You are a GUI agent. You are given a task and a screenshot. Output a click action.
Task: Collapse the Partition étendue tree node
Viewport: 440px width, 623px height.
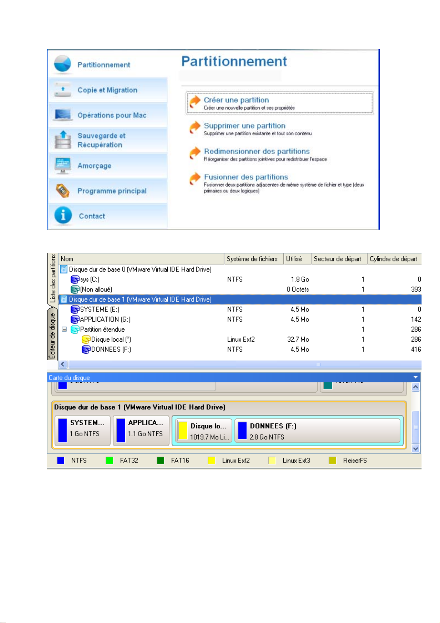coord(64,329)
